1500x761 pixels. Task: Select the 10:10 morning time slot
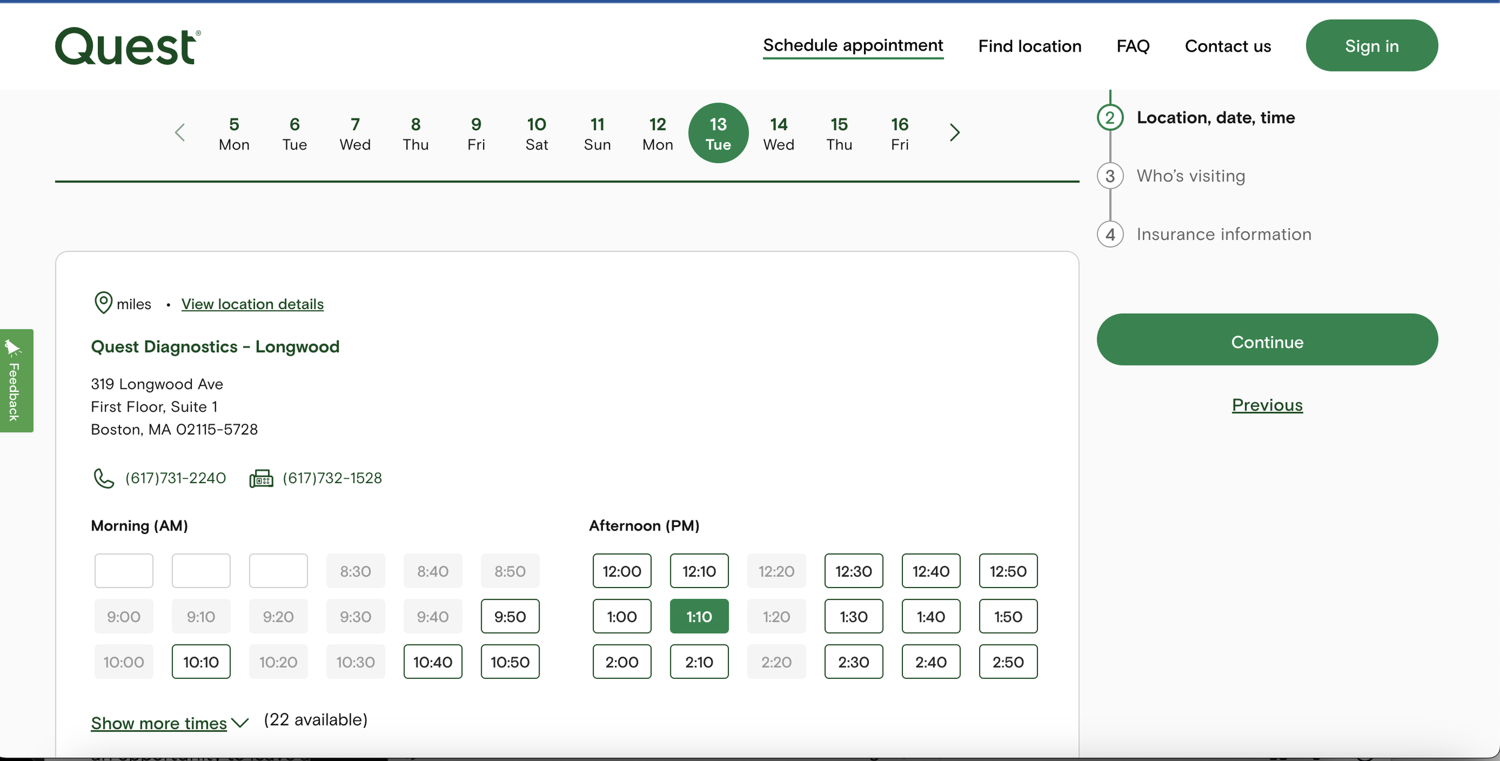[201, 661]
